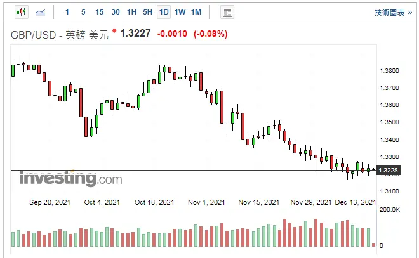Click the Oct 18, 2021 date label
Viewport: 419px width, 258px height.
click(x=154, y=202)
